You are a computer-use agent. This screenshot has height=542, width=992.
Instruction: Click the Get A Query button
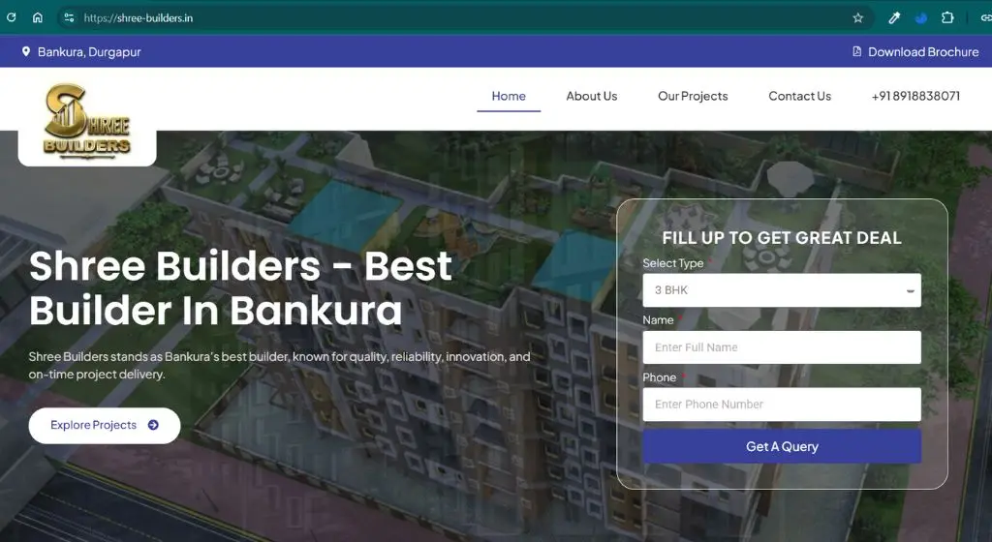pos(782,446)
